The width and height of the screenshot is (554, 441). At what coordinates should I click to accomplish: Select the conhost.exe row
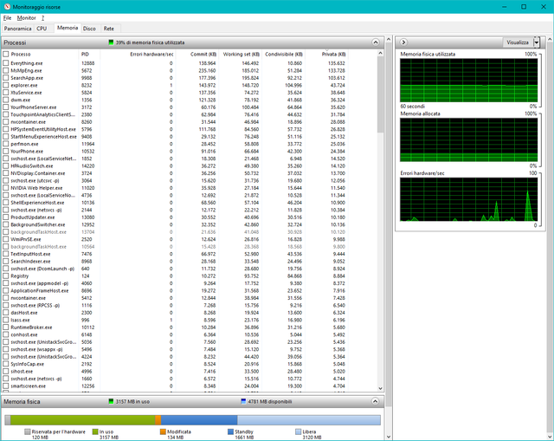[x=176, y=334]
